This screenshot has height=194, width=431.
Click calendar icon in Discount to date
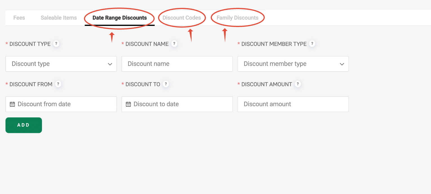coord(128,104)
